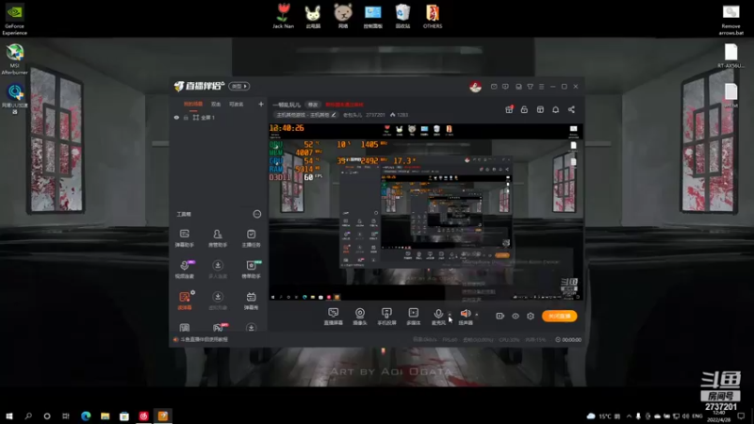The height and width of the screenshot is (424, 754).
Task: Select the first scene tab (underlined)
Action: (x=193, y=104)
